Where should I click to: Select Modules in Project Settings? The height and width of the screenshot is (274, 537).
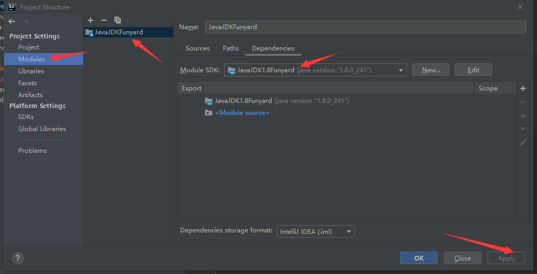[44, 59]
